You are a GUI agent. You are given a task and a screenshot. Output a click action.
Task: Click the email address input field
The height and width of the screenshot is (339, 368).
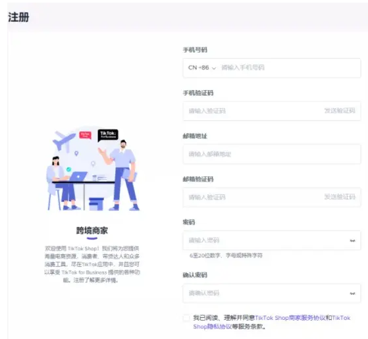tap(272, 154)
